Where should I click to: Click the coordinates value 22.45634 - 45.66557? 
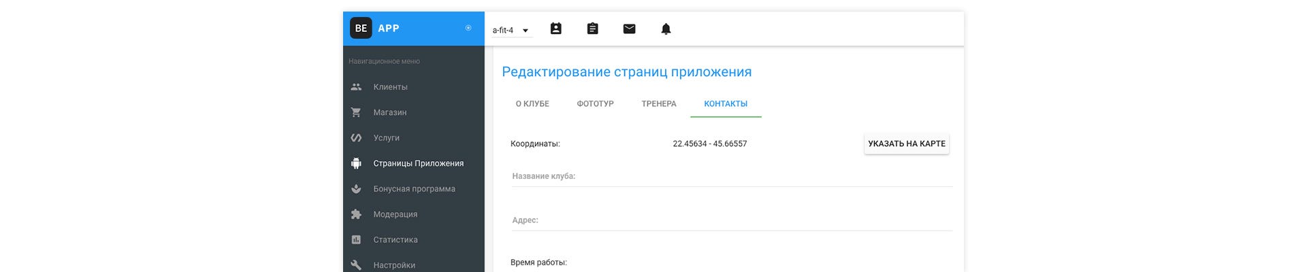pyautogui.click(x=710, y=143)
